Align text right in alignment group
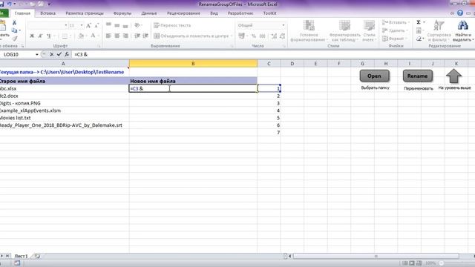 (x=125, y=36)
